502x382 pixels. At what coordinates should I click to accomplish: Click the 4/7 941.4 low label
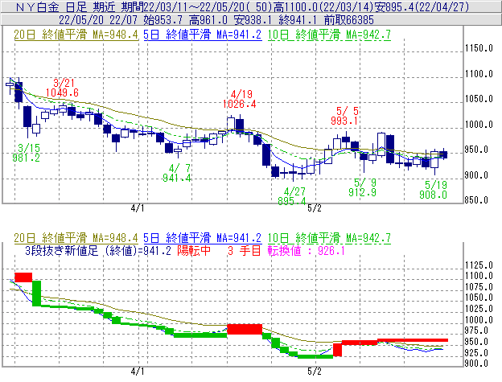pyautogui.click(x=177, y=173)
